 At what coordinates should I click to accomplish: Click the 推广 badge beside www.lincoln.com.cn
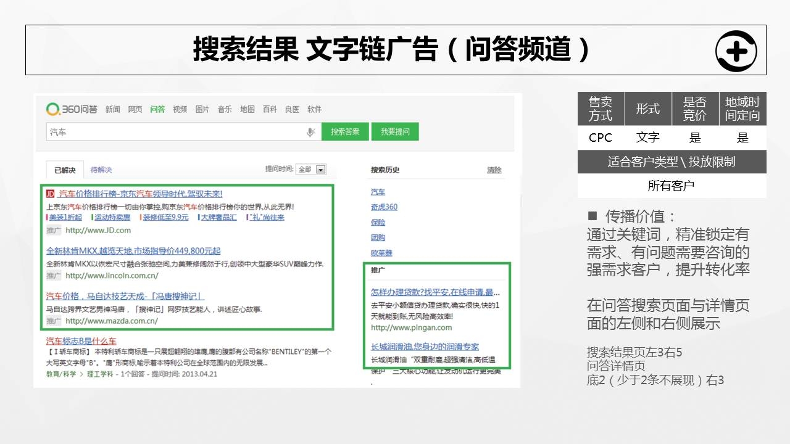tap(54, 276)
